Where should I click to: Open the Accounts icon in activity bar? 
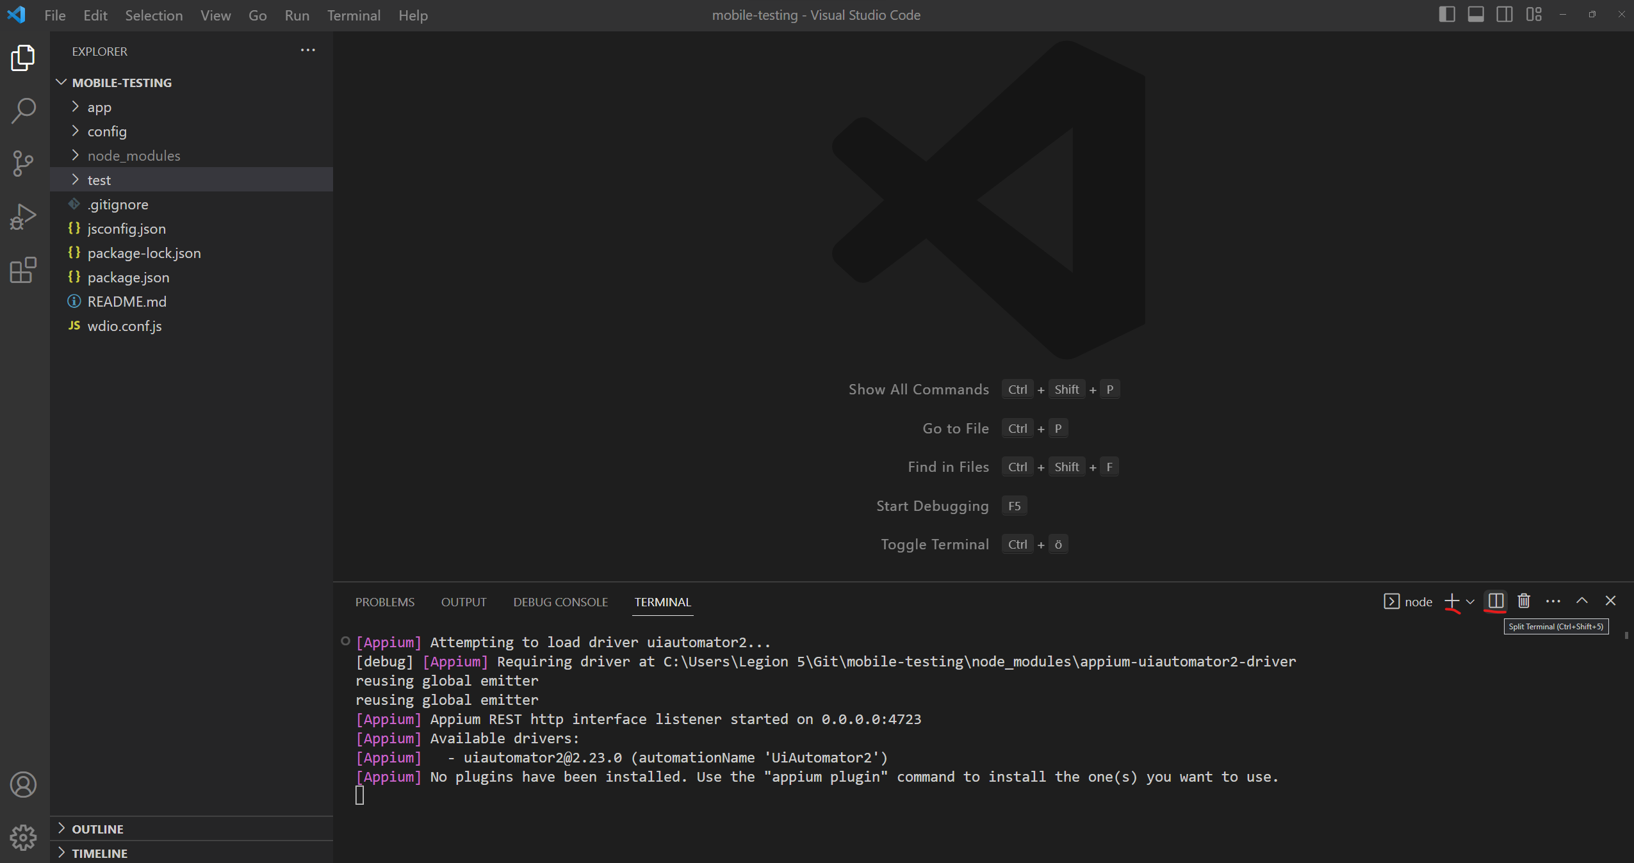click(x=23, y=784)
